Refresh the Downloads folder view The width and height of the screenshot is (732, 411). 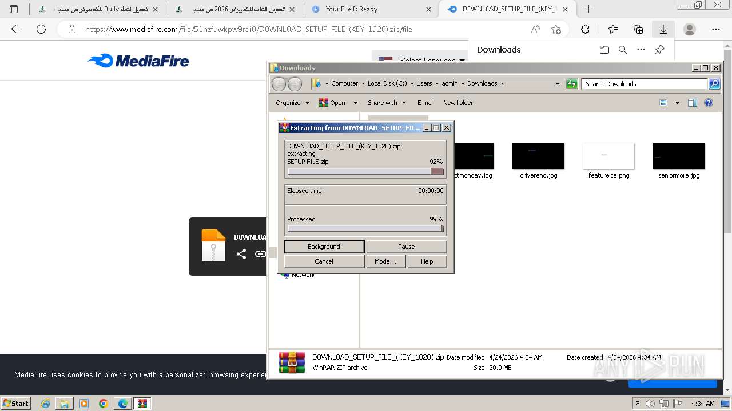pyautogui.click(x=572, y=84)
